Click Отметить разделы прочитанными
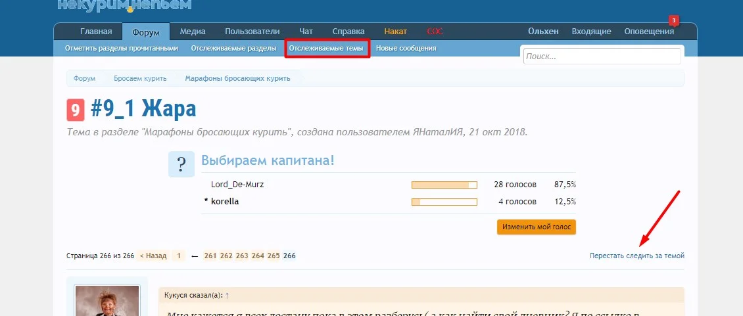 121,49
